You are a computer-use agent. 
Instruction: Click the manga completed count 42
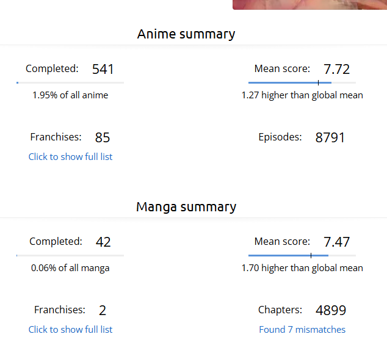click(x=103, y=242)
